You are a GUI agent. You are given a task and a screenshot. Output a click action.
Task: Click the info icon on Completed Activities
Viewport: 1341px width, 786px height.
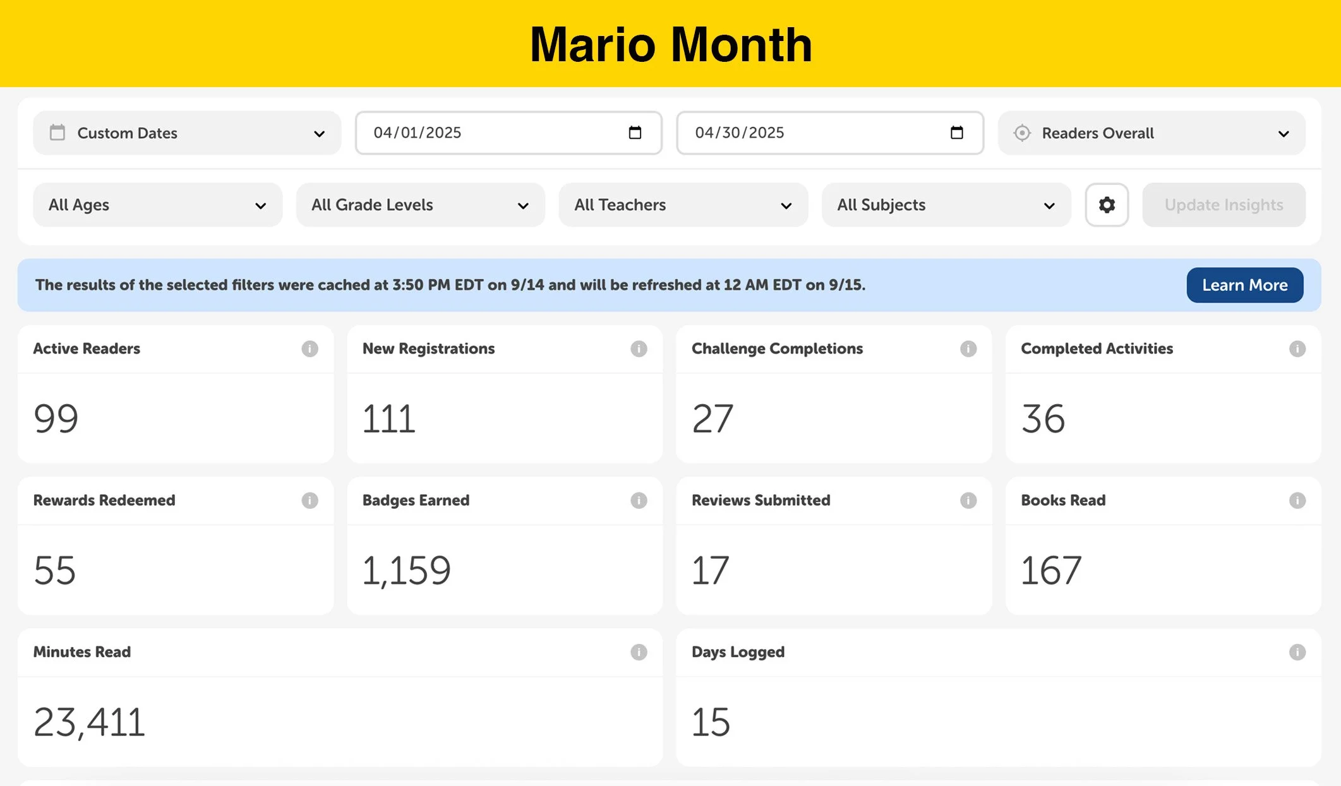coord(1297,348)
